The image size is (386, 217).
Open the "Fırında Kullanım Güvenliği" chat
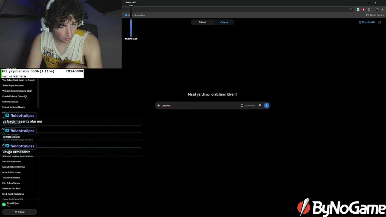[x=14, y=96]
